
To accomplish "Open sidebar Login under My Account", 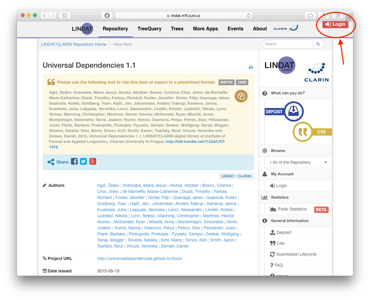I will 278,186.
